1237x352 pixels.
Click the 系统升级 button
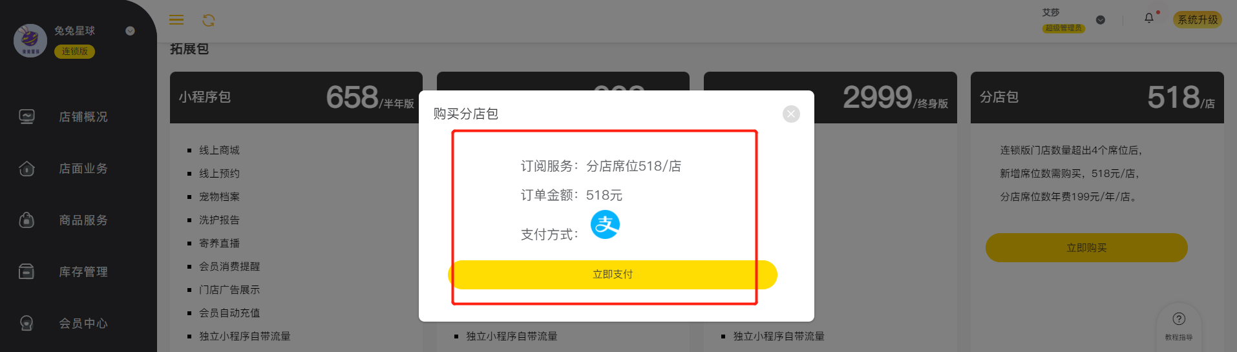1198,20
